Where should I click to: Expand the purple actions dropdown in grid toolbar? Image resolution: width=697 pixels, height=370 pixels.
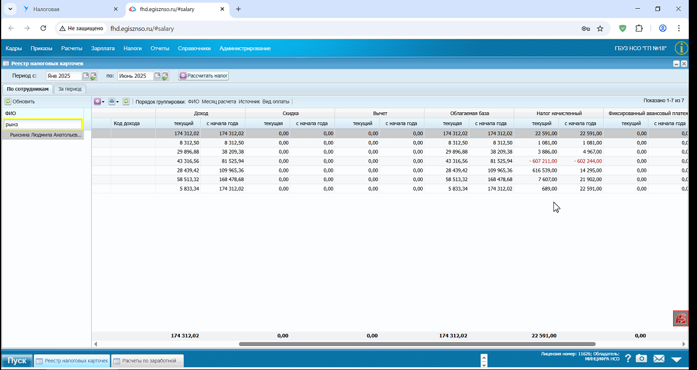click(99, 102)
